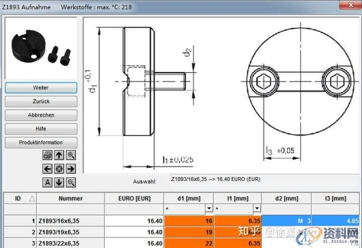
Task: Open the l1 [mm] filter dropdown
Action: (x=257, y=208)
